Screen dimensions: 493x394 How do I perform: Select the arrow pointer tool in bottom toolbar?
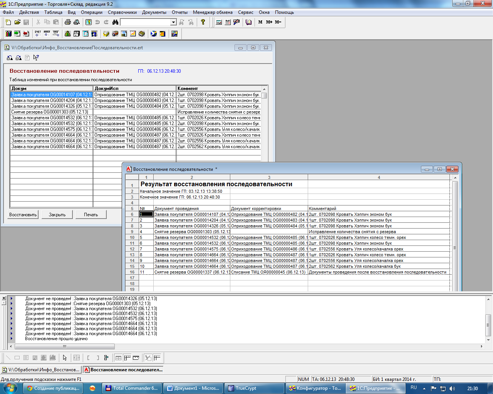[65, 358]
